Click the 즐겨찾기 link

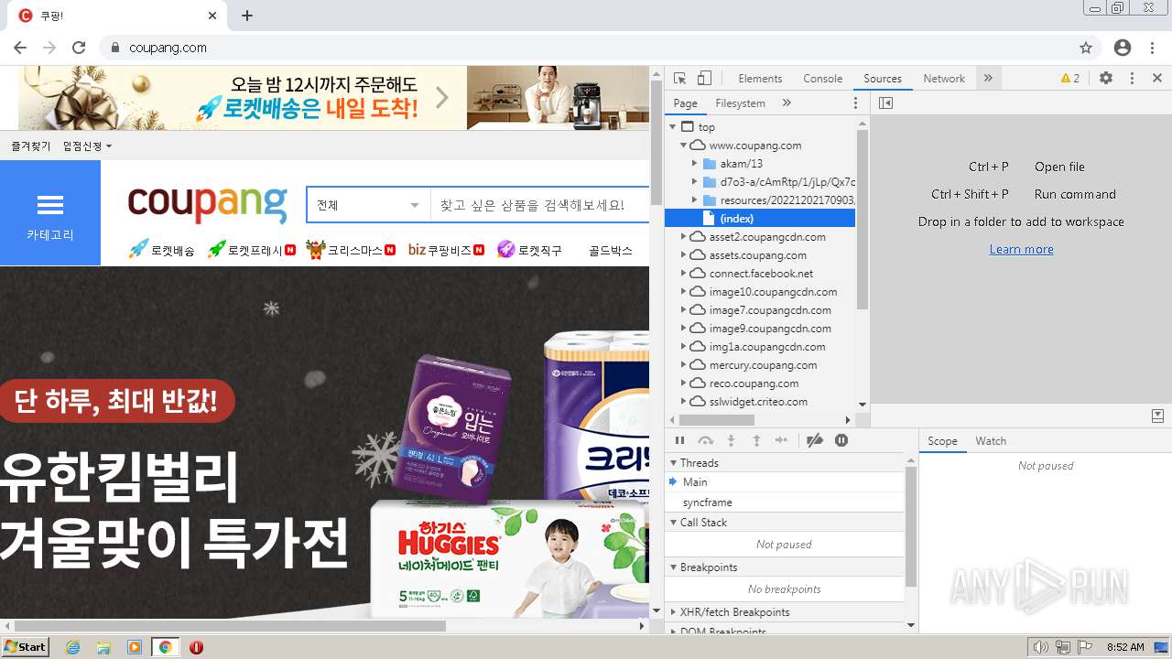click(31, 146)
